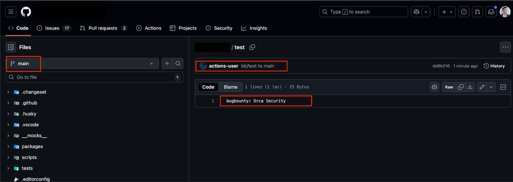
Task: Open the hamburger navigation menu
Action: 11,12
